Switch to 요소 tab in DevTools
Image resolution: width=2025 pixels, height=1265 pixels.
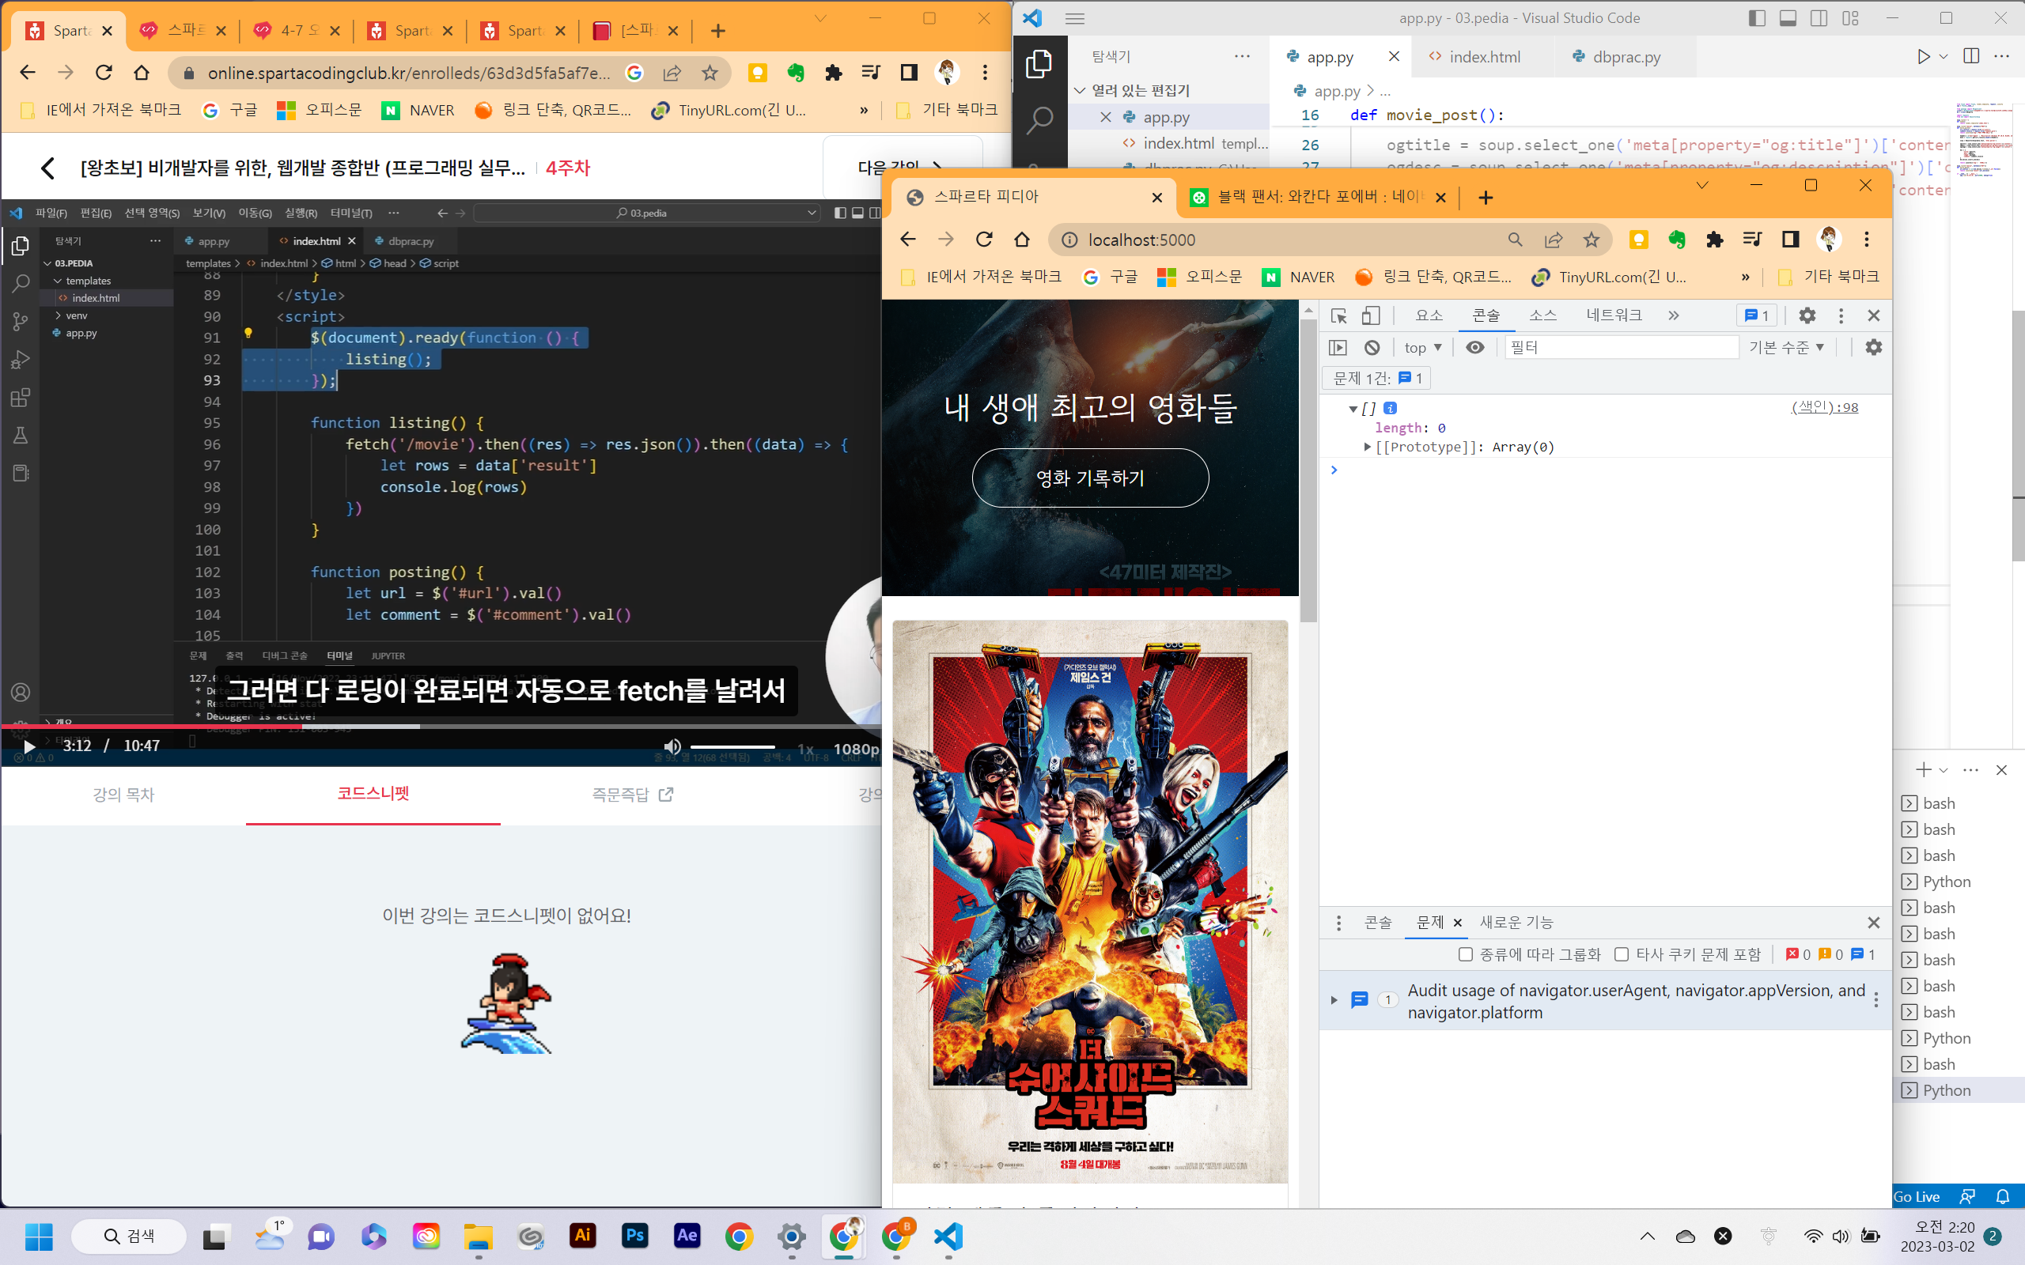(1429, 315)
